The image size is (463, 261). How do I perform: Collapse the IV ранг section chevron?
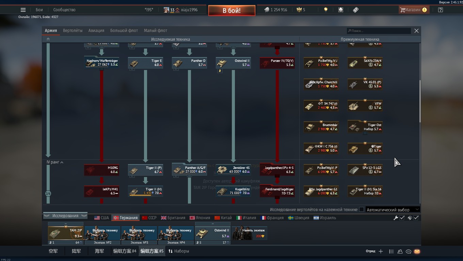coord(62,162)
